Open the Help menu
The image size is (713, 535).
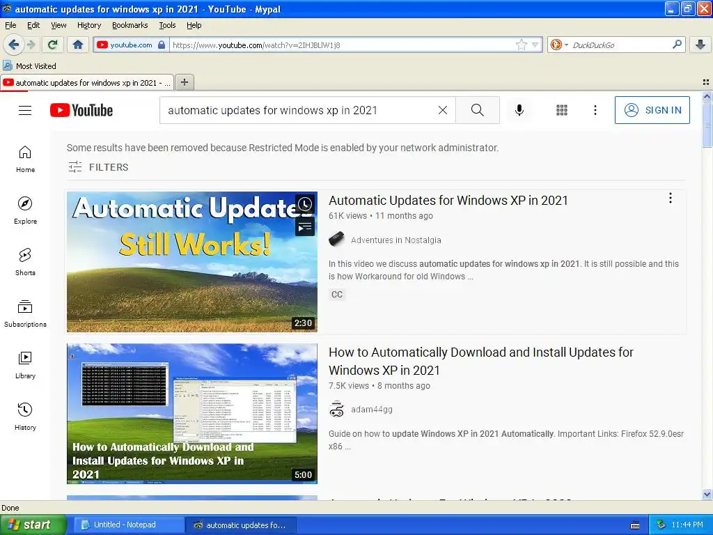pyautogui.click(x=194, y=25)
